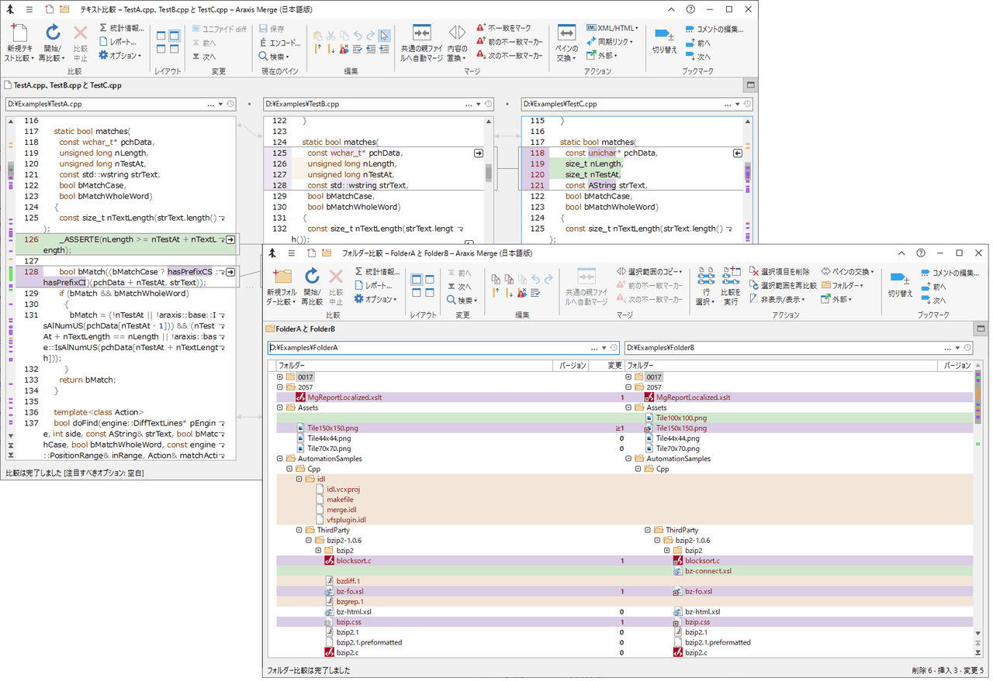This screenshot has width=993, height=681.
Task: Click 選択項目を削除 in folder comparison
Action: 780,272
